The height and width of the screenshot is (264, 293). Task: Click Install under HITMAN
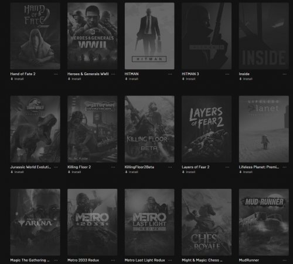click(x=131, y=79)
